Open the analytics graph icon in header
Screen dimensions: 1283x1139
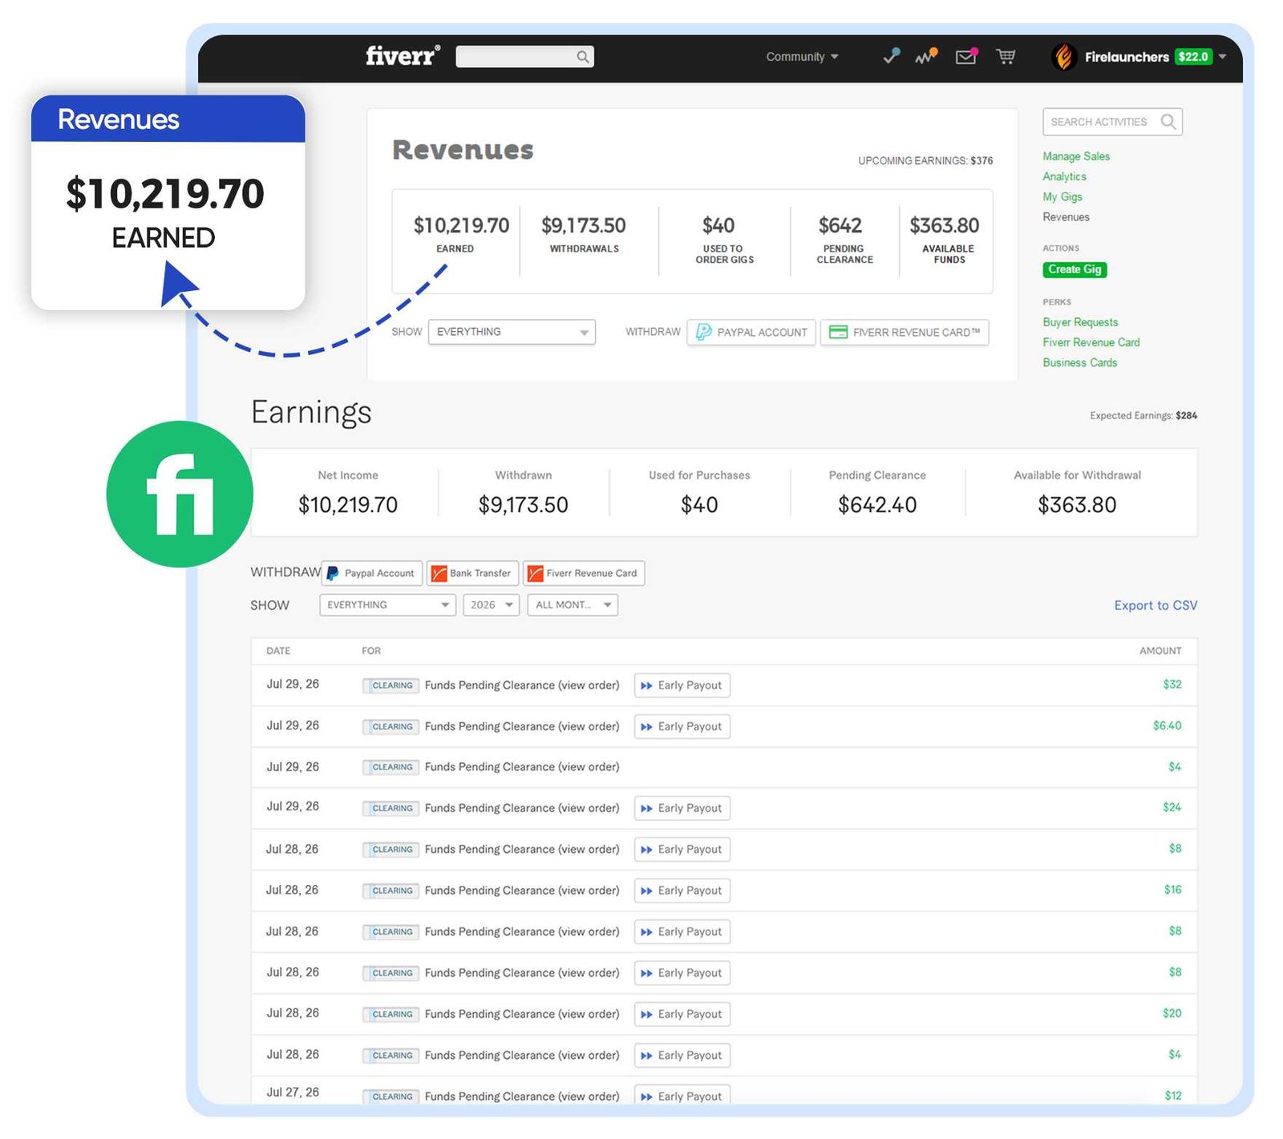pos(926,56)
